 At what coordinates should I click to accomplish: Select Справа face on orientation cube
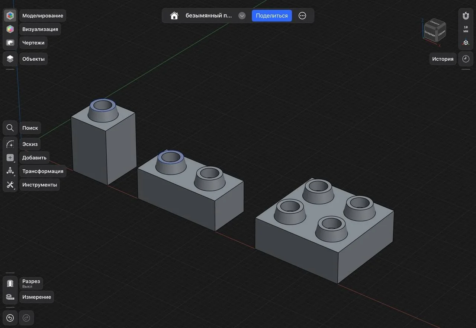tap(441, 33)
